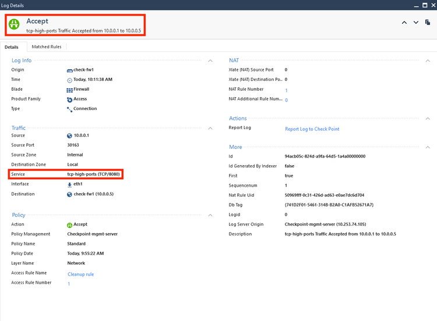Collapse the More section

coord(428,147)
